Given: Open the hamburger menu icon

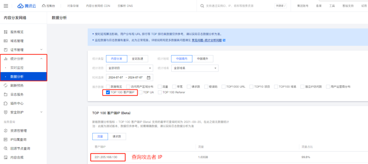Looking at the screenshot, I should coord(6,6).
